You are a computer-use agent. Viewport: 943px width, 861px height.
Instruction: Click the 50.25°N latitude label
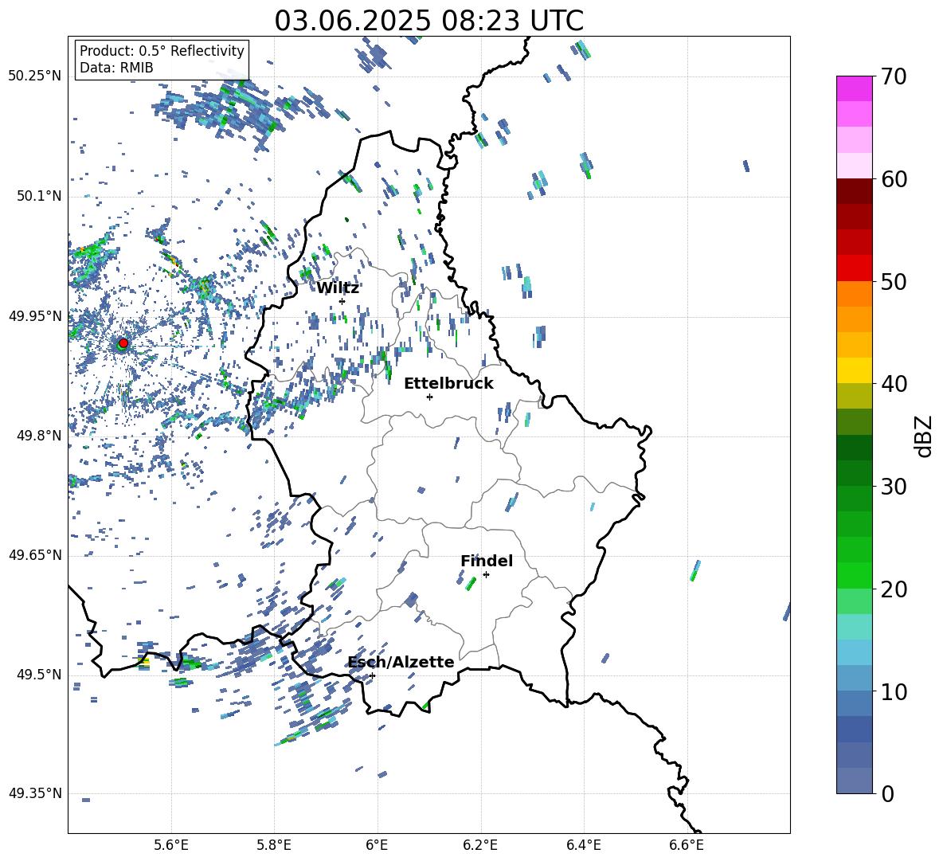35,76
